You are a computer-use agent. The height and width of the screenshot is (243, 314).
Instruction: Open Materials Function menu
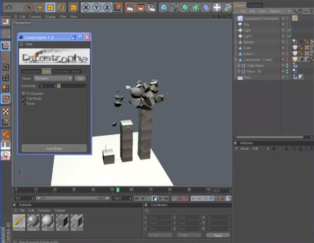click(44, 210)
